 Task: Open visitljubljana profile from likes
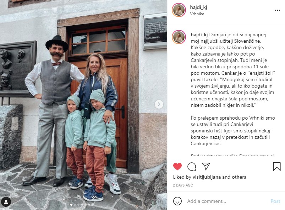click(x=207, y=177)
